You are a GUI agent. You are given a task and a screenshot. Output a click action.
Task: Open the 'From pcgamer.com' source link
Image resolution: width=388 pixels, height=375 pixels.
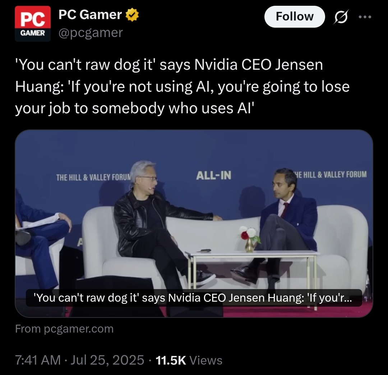point(64,329)
